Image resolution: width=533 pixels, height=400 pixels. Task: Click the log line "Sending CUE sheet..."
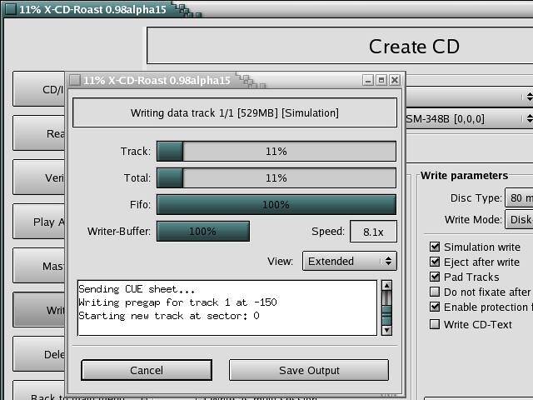[137, 289]
